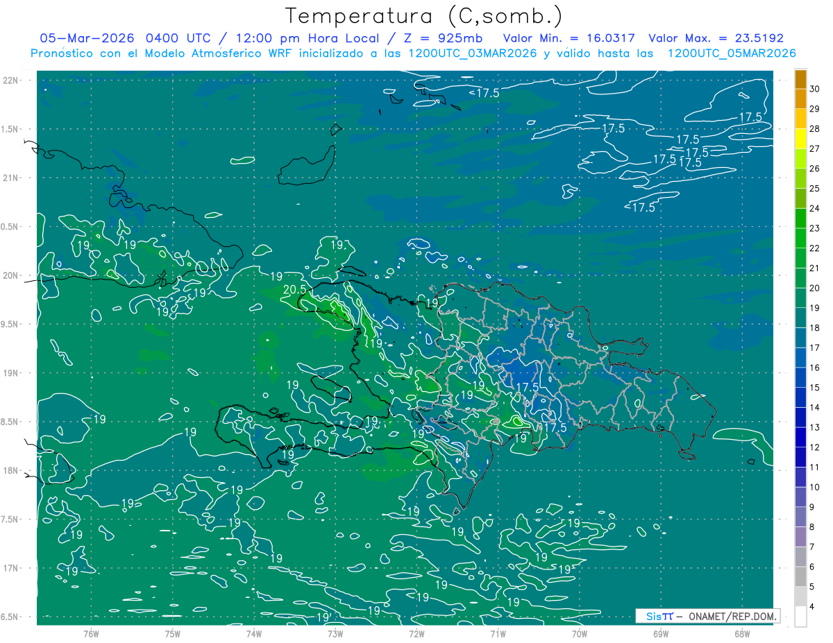Click the green legend swatch between 22 and 23

click(x=800, y=238)
